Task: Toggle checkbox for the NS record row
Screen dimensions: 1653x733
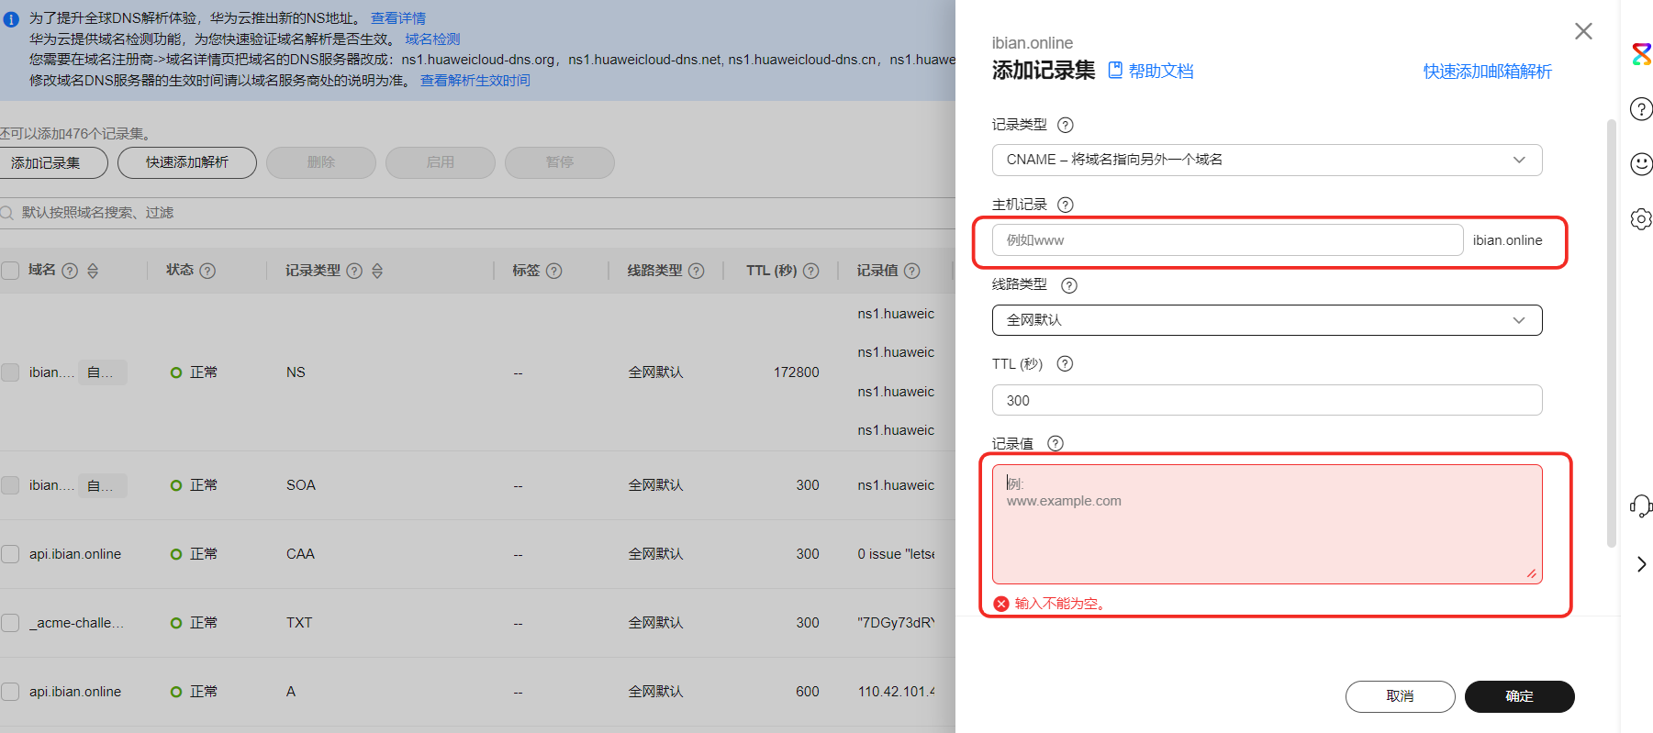Action: pos(10,372)
